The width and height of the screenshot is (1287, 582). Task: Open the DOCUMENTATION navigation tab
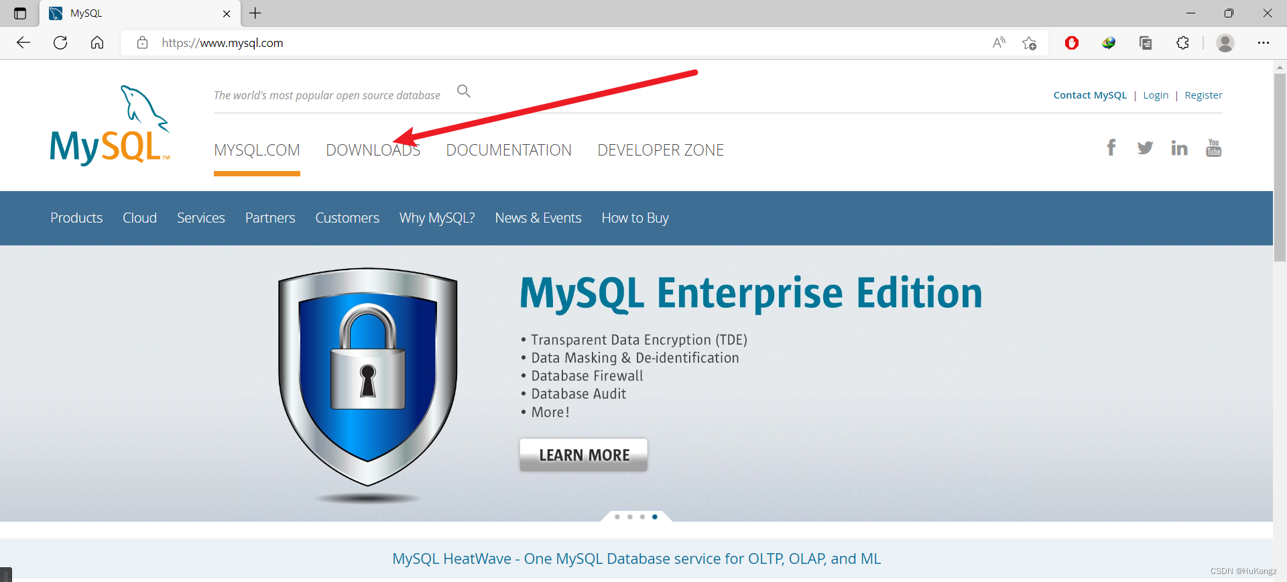click(x=509, y=150)
